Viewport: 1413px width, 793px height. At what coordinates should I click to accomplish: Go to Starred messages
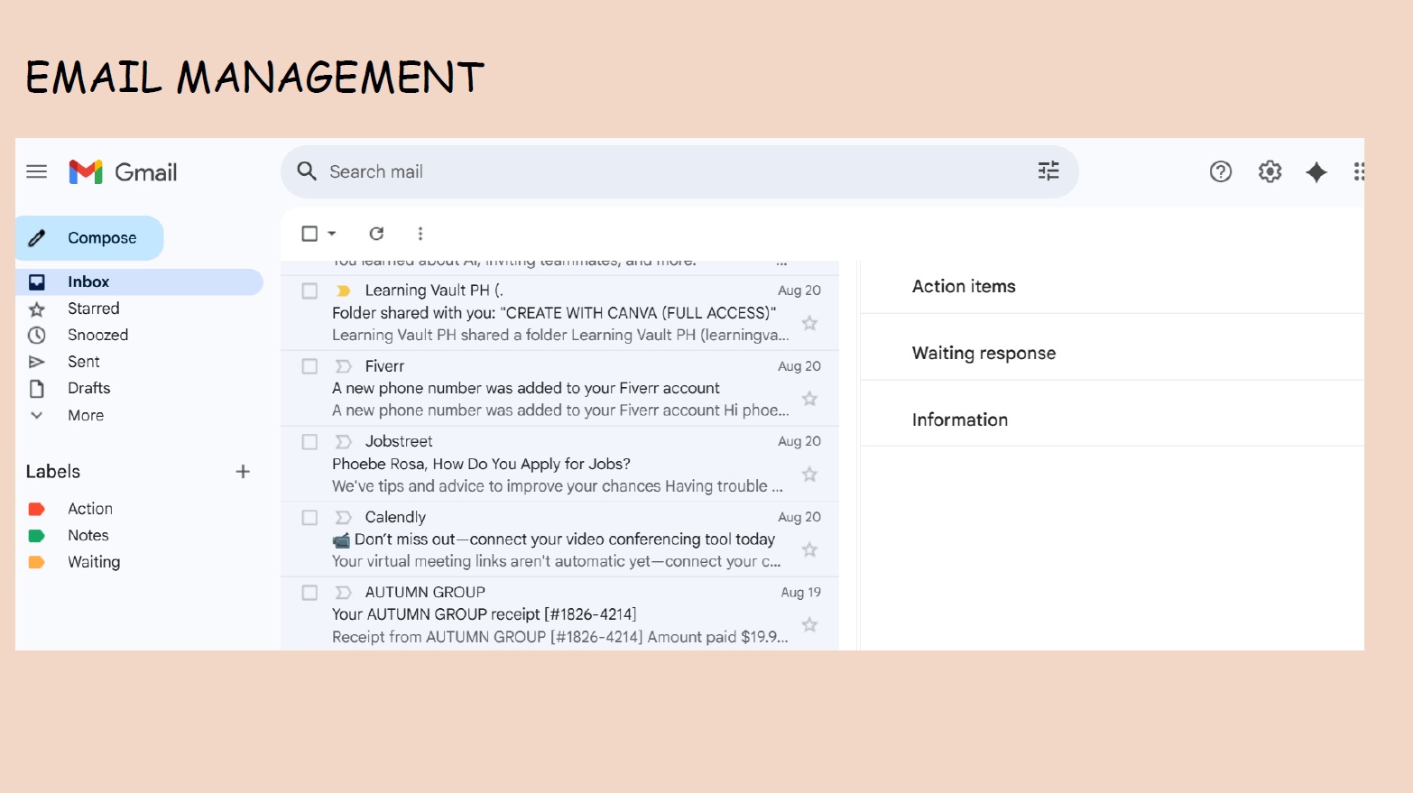pos(94,309)
